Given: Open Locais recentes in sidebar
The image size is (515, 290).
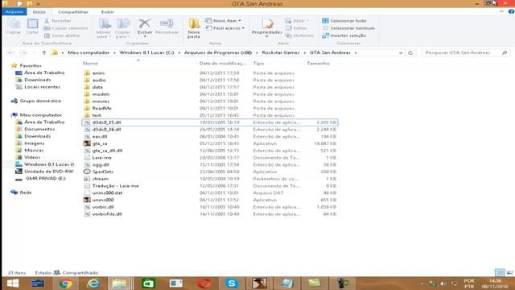Looking at the screenshot, I should tap(42, 87).
